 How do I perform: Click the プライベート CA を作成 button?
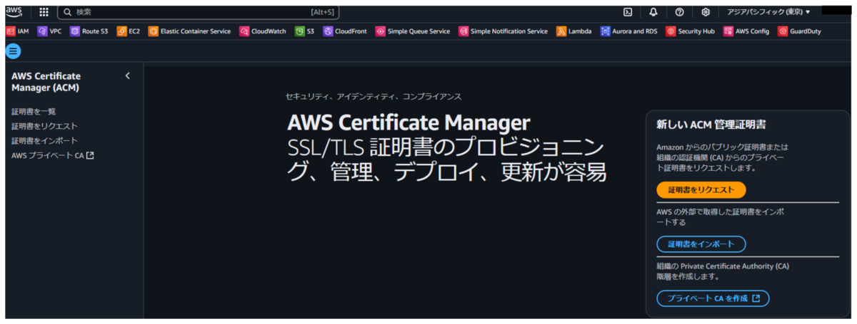click(x=713, y=298)
